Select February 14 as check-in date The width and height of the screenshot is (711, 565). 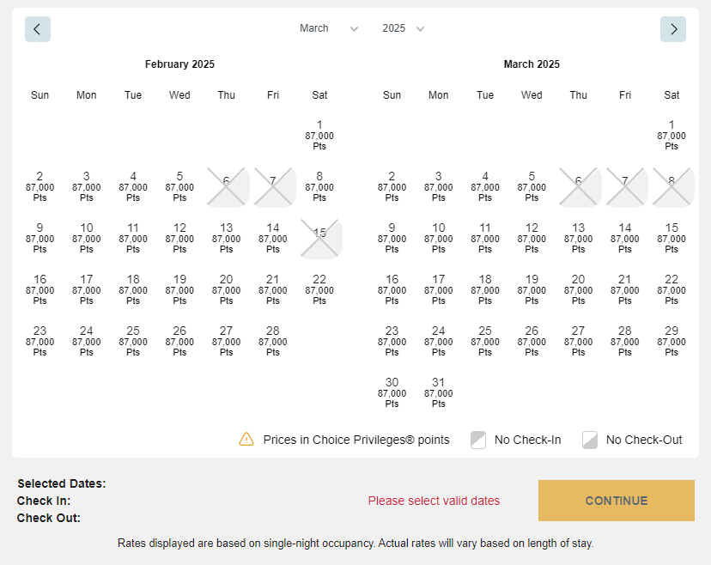point(273,238)
